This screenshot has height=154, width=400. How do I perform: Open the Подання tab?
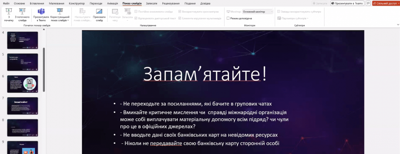point(189,3)
